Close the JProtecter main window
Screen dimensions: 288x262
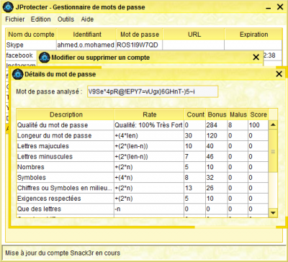click(280, 7)
